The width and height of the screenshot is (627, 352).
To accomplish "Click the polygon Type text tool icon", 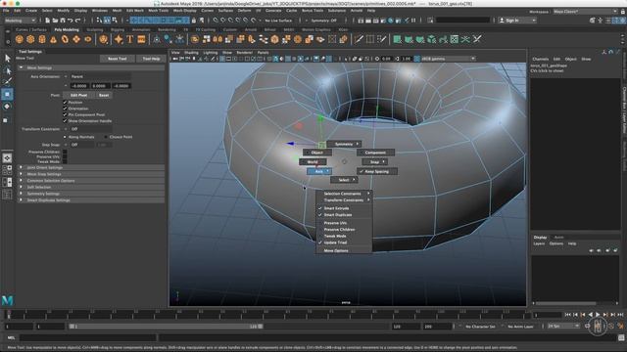I will click(x=130, y=39).
